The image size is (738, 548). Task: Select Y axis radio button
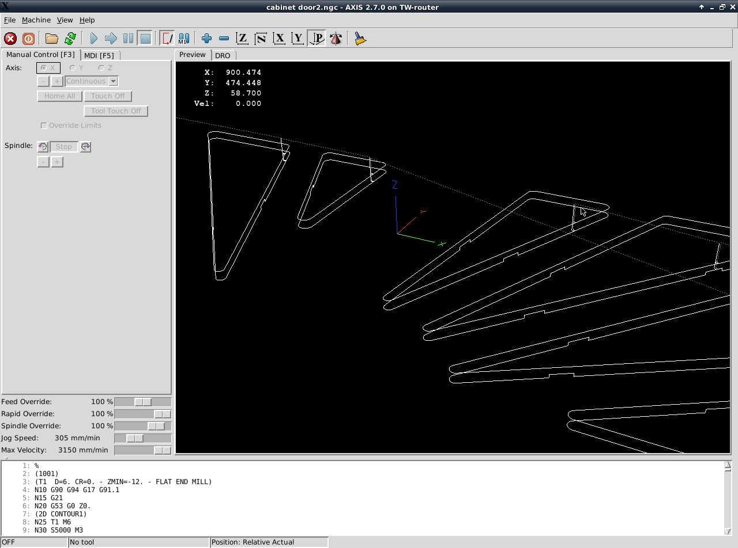tap(77, 68)
